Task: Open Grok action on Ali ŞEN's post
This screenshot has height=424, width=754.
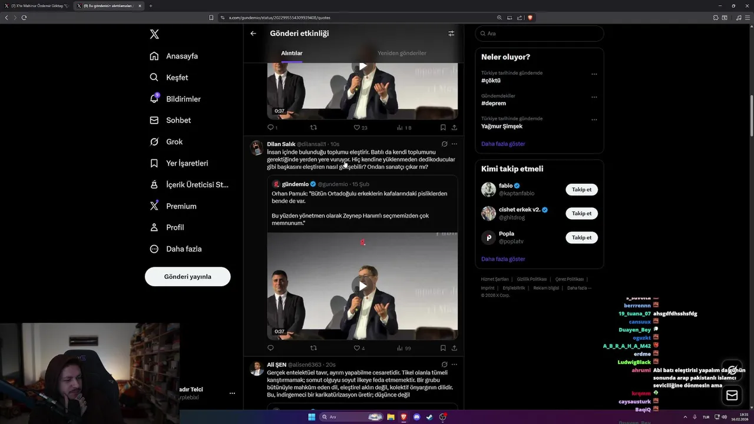Action: [444, 365]
